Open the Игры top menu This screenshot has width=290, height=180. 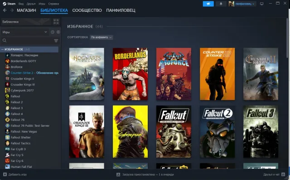[x=42, y=4]
